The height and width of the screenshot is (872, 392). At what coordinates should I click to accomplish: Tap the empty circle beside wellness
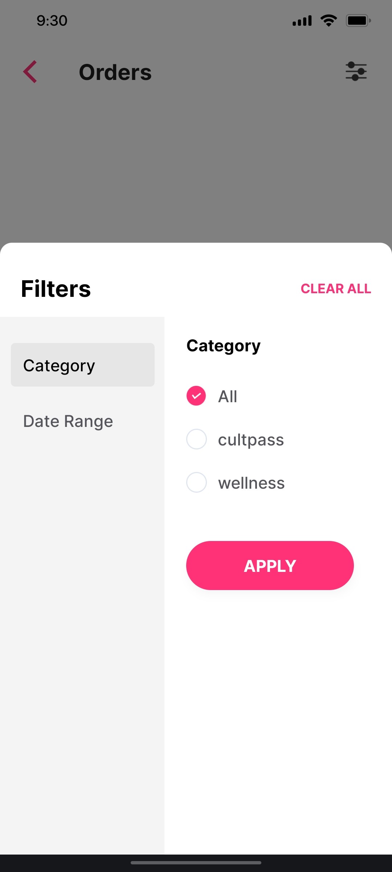click(196, 483)
